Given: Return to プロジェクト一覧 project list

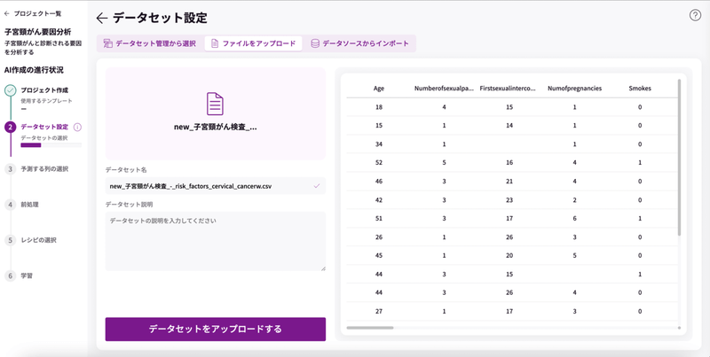Looking at the screenshot, I should pyautogui.click(x=33, y=13).
